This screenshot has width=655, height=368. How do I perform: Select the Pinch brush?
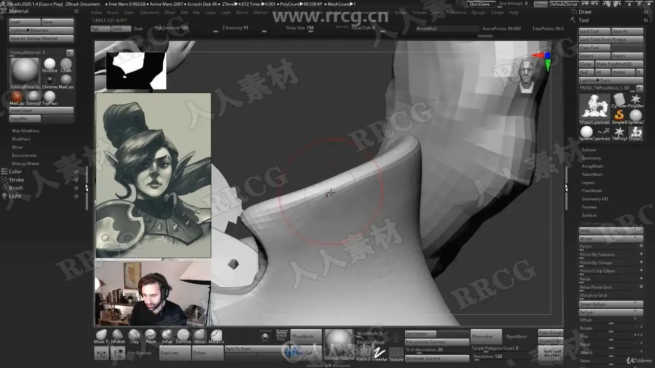150,336
